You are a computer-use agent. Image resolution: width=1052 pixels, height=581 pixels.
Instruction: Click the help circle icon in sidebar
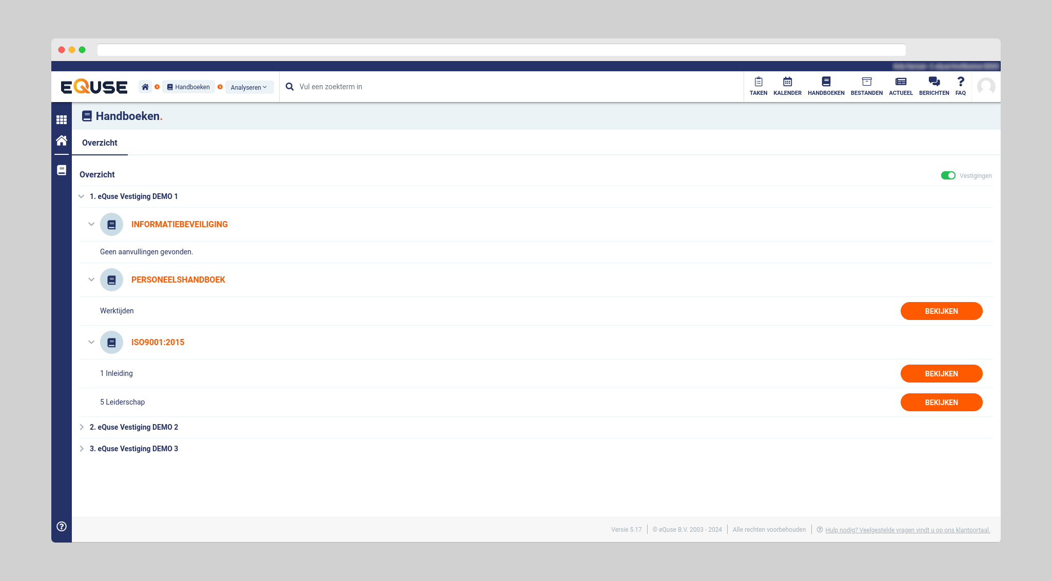coord(62,526)
